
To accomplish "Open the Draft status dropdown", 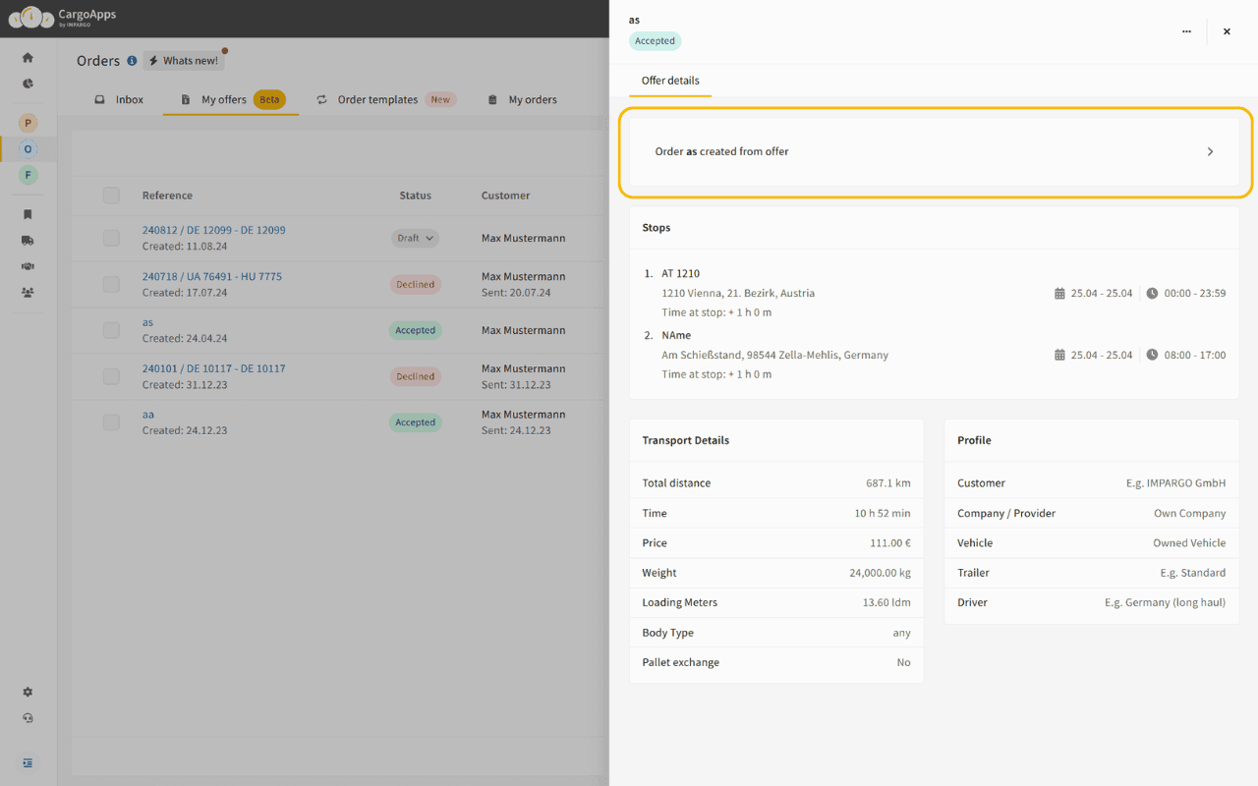I will (x=415, y=238).
